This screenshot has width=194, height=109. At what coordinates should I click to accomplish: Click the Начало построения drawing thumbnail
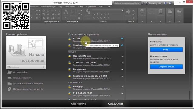tap(26, 51)
